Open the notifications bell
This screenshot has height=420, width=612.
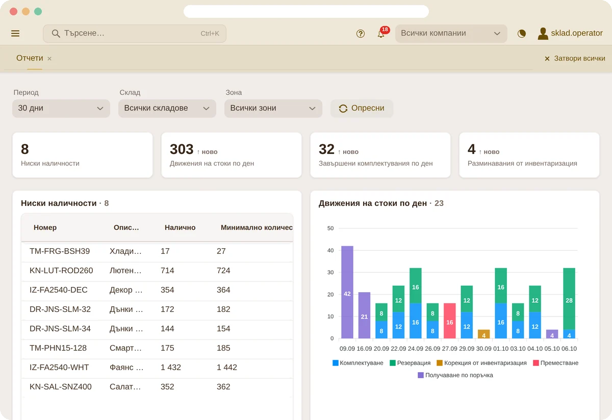click(x=381, y=34)
